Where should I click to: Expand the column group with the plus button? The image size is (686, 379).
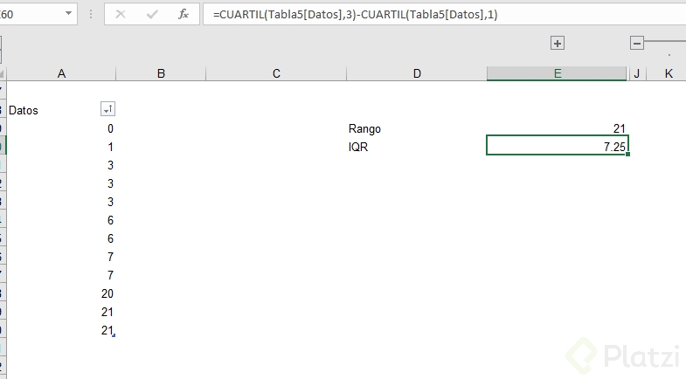[x=557, y=44]
